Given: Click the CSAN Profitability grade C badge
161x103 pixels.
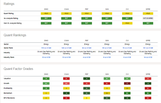Looking at the screenshot, I should tap(66, 88).
